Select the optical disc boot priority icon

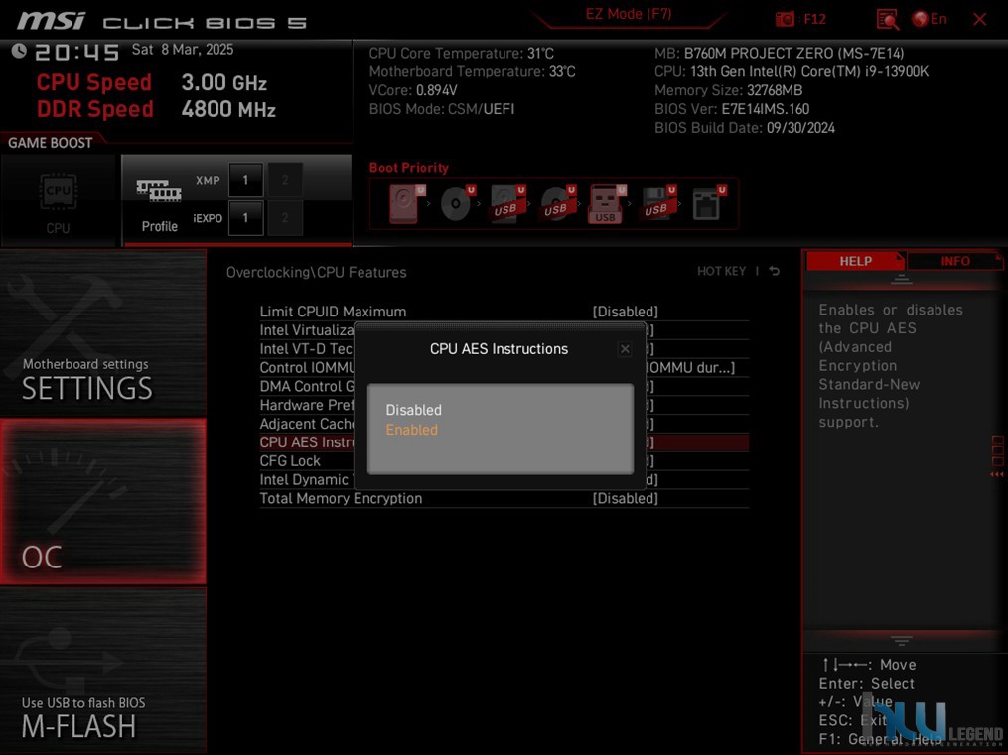[x=457, y=202]
